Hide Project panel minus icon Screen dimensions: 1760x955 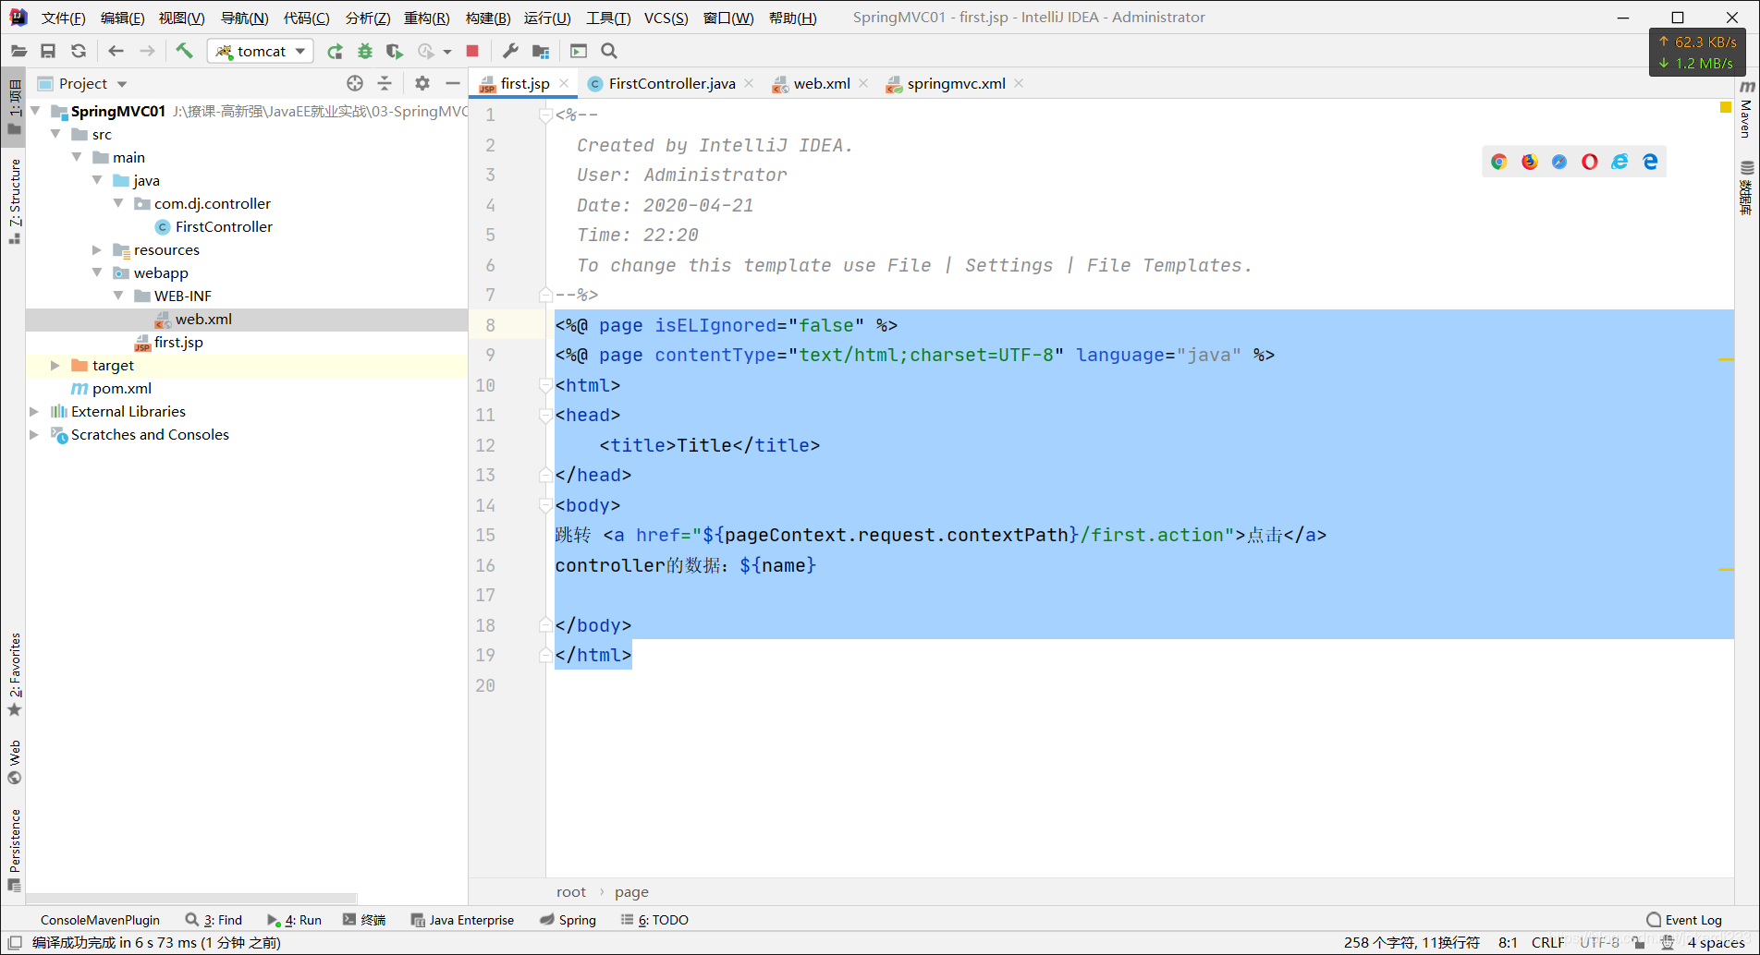click(452, 83)
